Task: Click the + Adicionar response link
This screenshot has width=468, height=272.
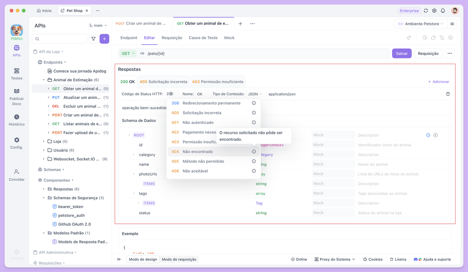Action: pos(438,82)
